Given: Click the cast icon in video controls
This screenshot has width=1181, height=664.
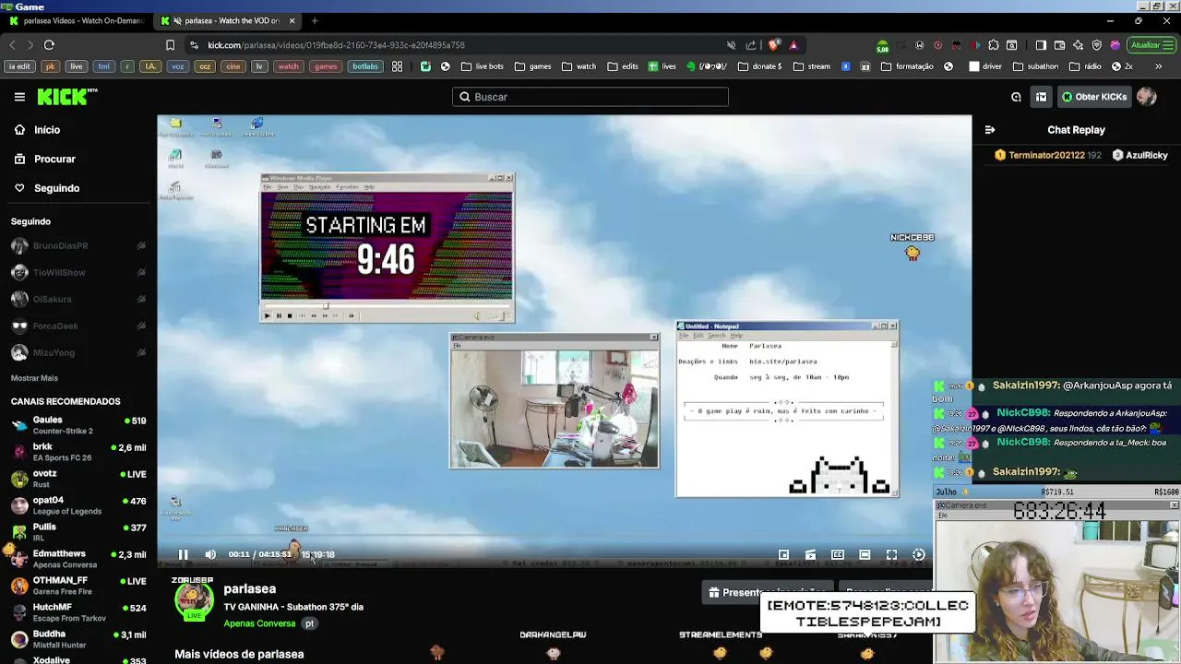Looking at the screenshot, I should tap(810, 554).
